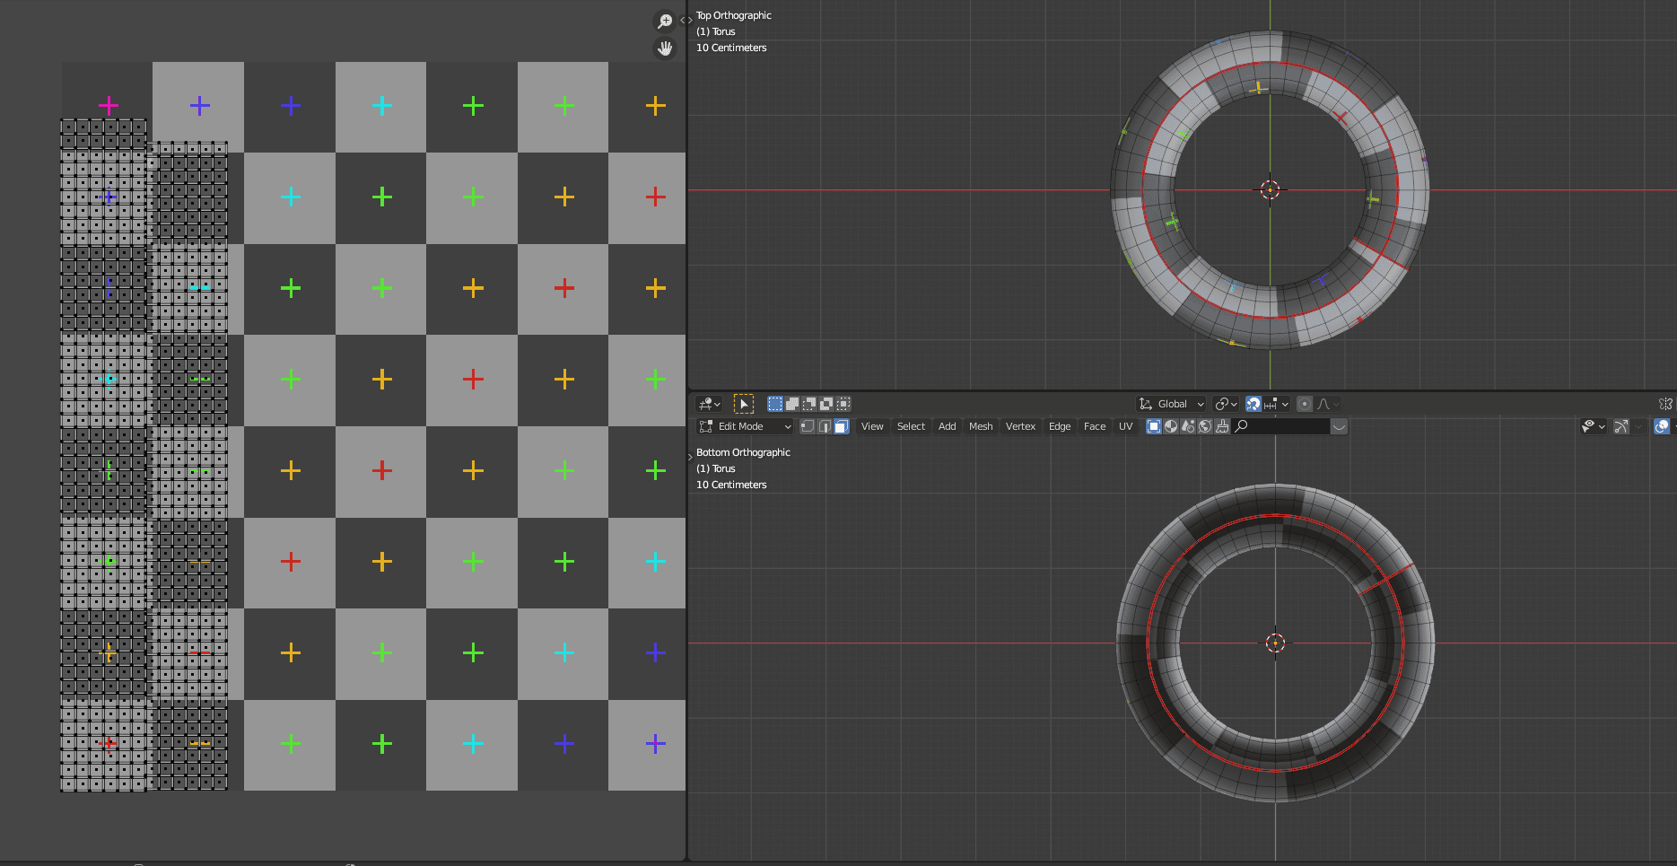Screen dimensions: 1677x866
Task: Click the search field in viewport header
Action: 1283,426
